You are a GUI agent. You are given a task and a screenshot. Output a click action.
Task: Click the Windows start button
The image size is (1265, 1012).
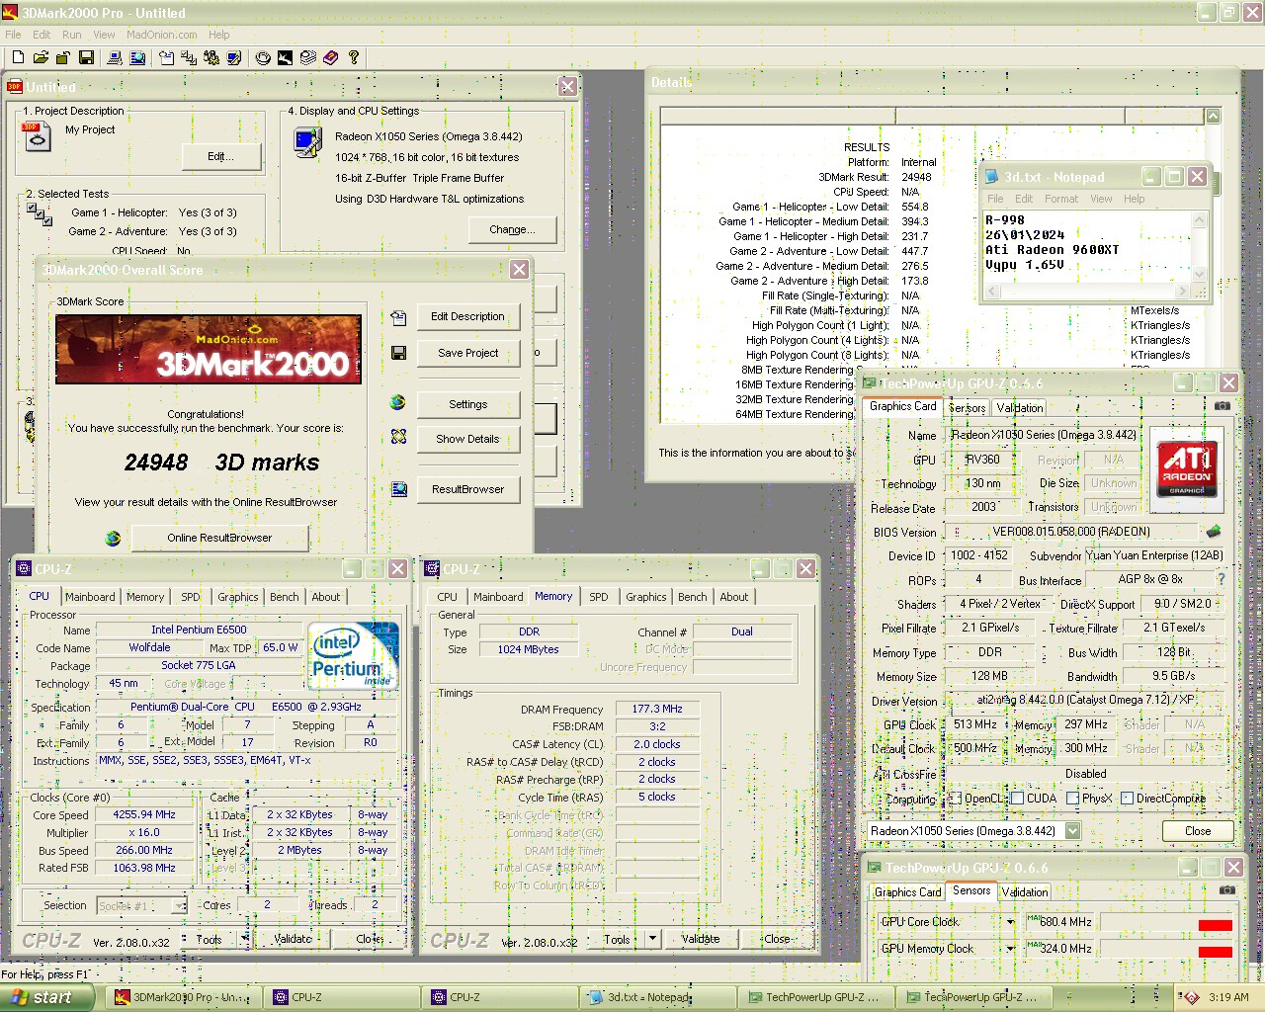(x=47, y=997)
